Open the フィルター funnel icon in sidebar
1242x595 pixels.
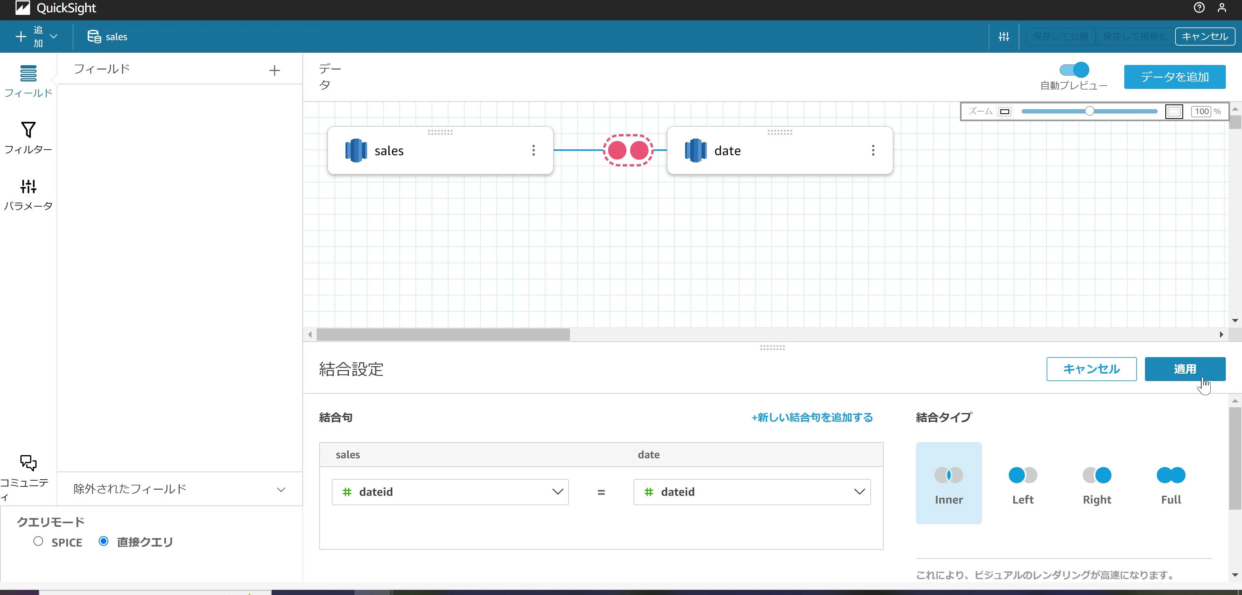[x=28, y=130]
